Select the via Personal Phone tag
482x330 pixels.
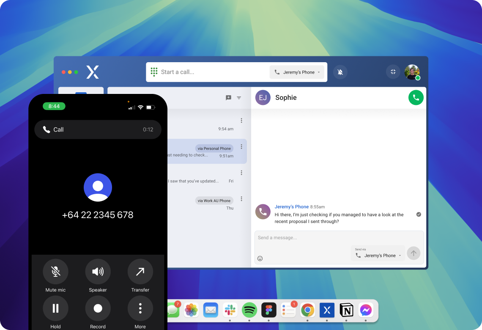214,148
